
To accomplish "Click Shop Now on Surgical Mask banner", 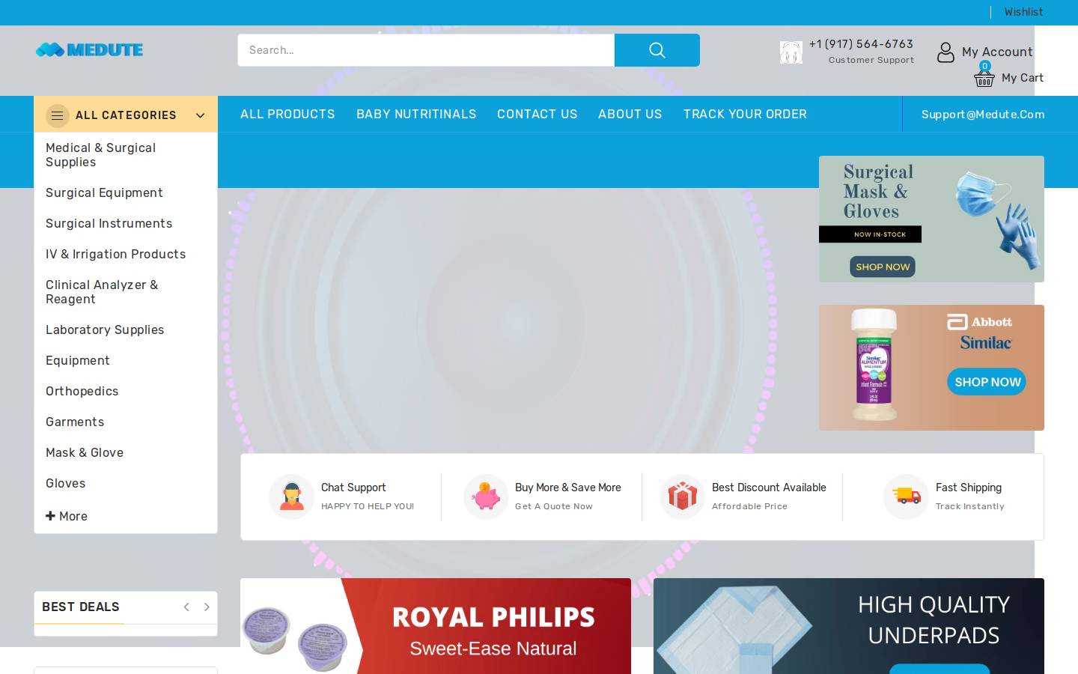I will tap(883, 267).
